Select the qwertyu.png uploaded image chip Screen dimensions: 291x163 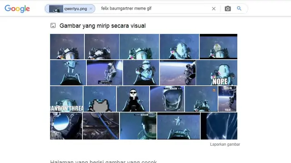pos(70,9)
